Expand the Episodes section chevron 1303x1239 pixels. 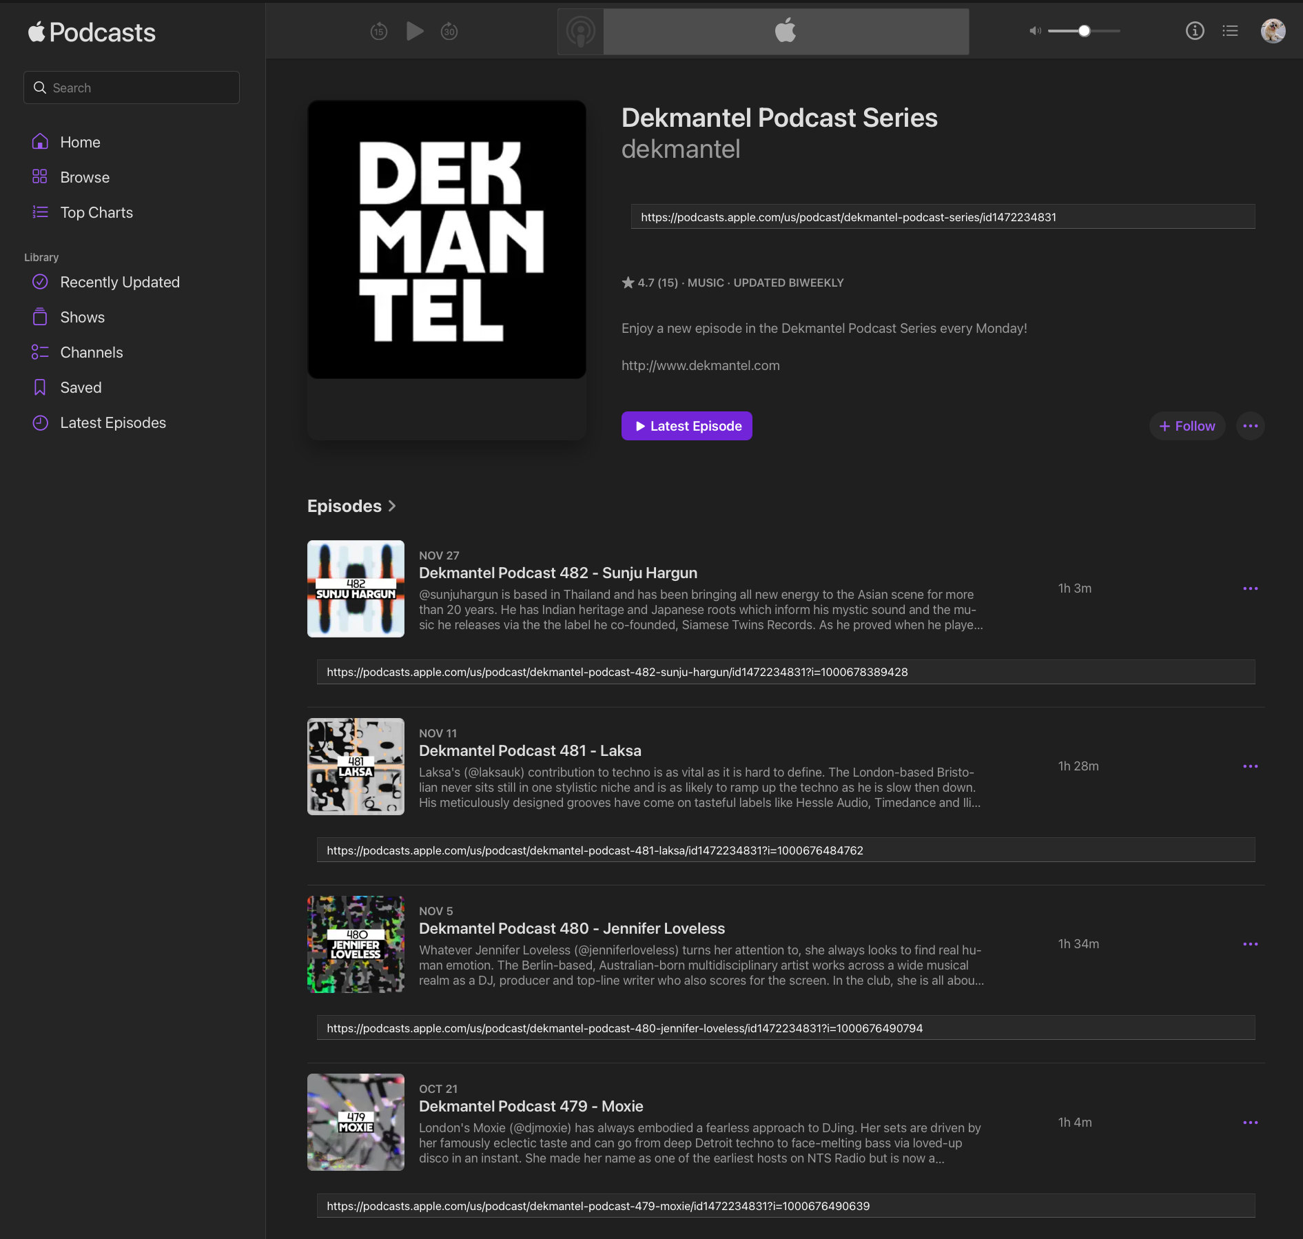point(392,506)
